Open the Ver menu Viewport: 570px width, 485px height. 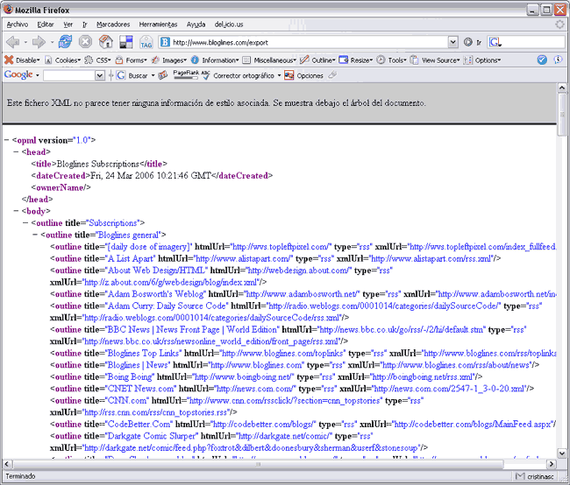pos(68,25)
